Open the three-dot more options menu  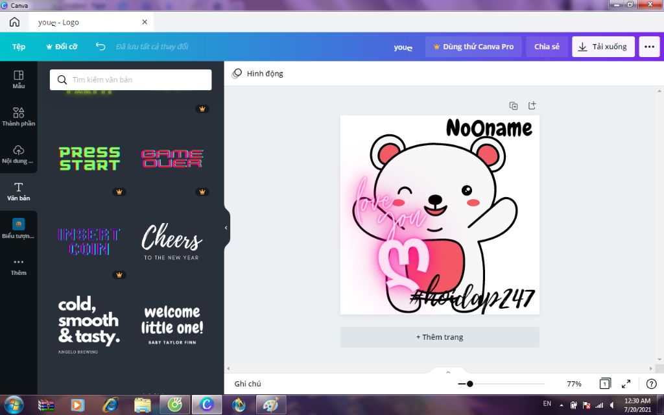649,47
